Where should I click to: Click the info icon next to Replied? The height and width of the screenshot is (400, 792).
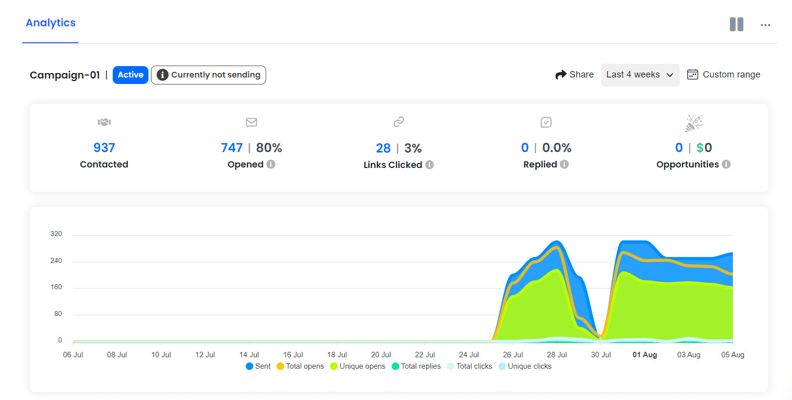tap(564, 164)
